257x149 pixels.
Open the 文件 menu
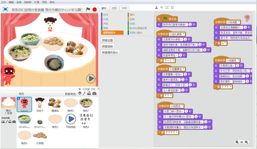(x=4, y=2)
